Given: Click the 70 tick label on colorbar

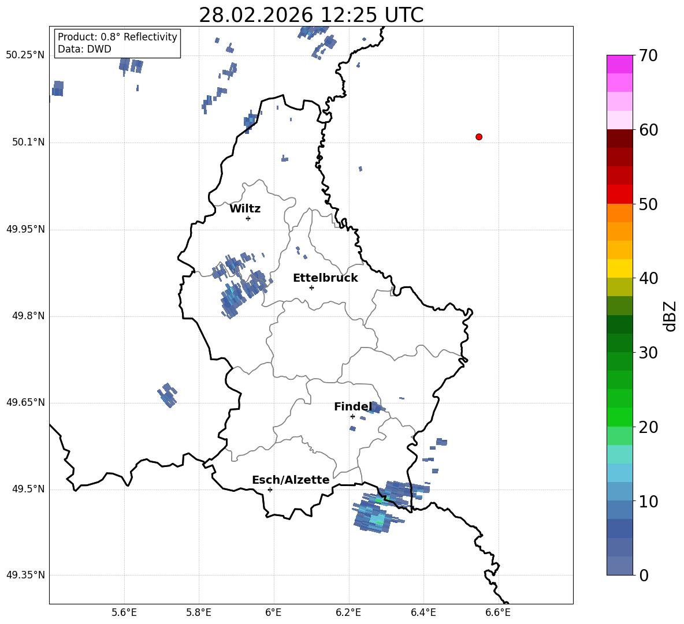Looking at the screenshot, I should tap(648, 55).
